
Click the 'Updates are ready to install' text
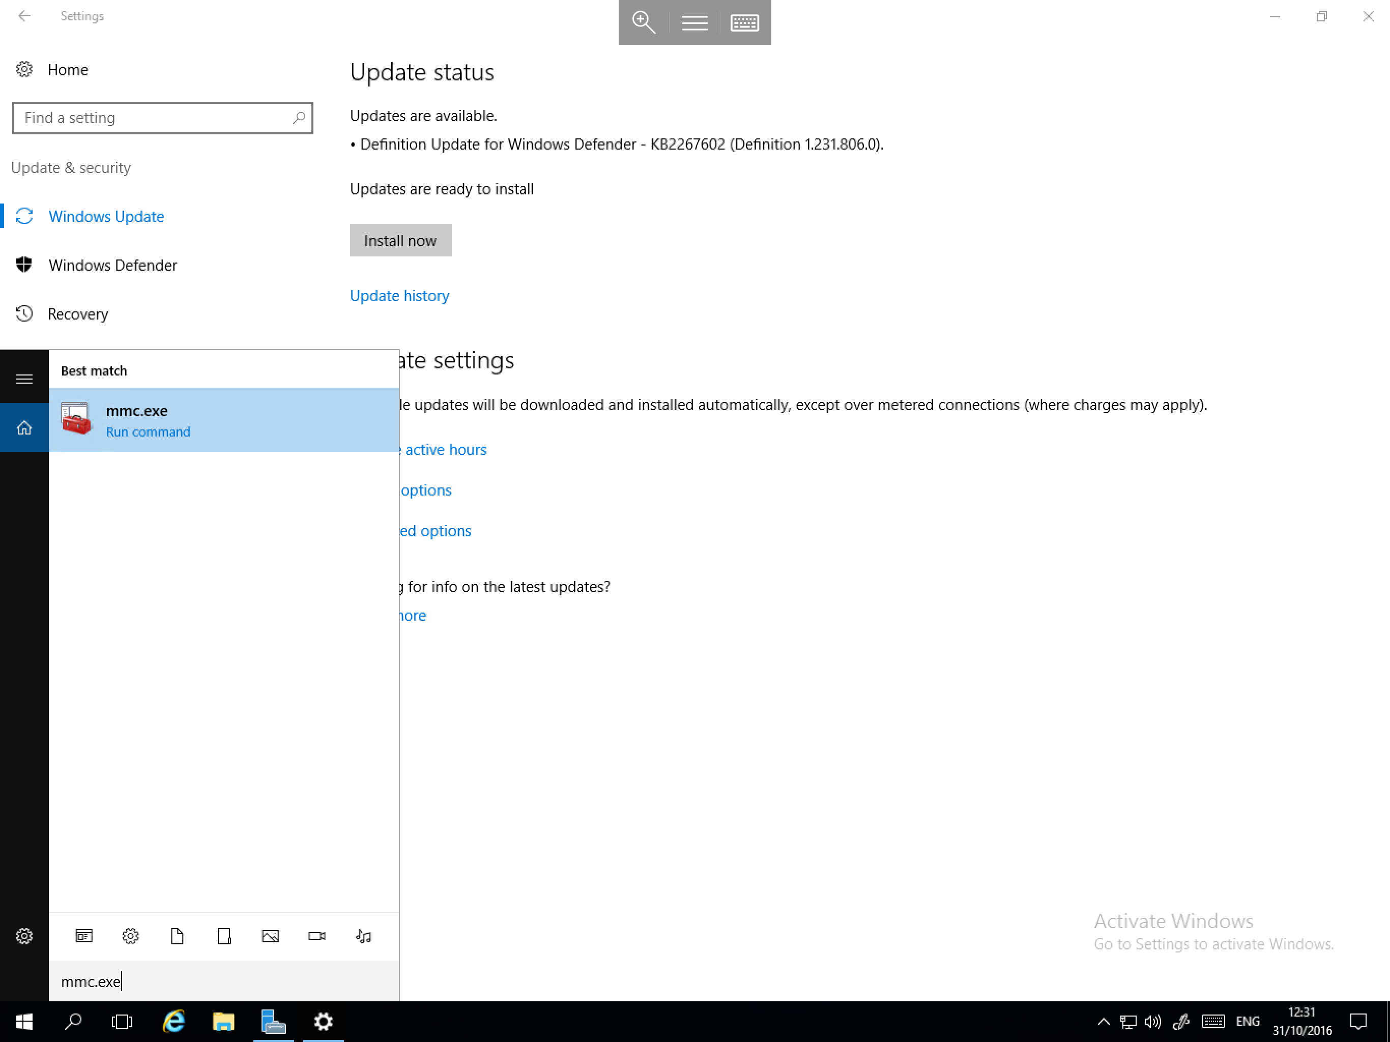pyautogui.click(x=442, y=189)
